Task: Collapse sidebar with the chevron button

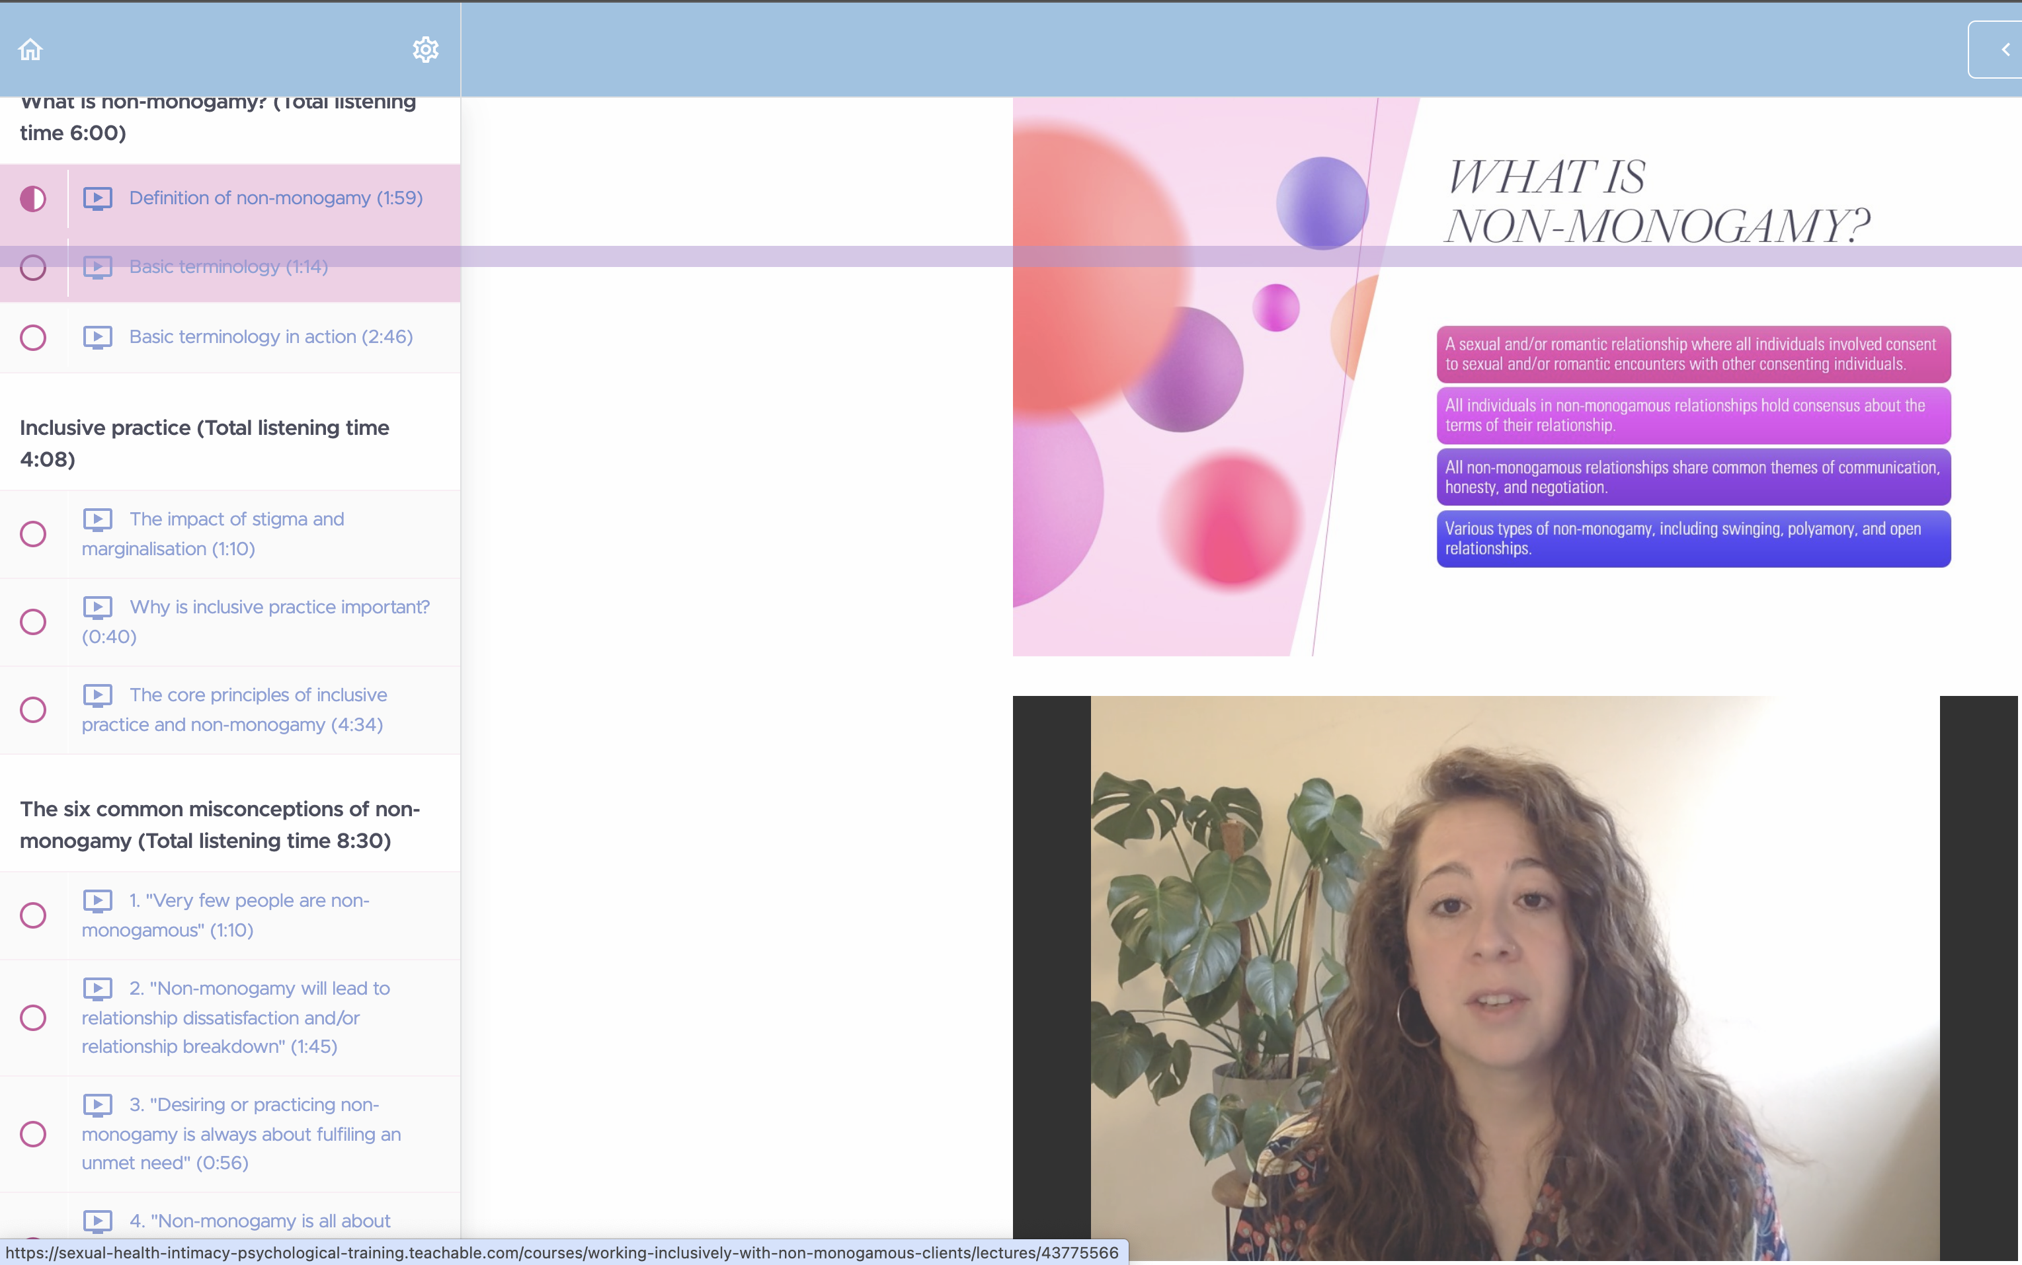Action: click(x=2005, y=50)
